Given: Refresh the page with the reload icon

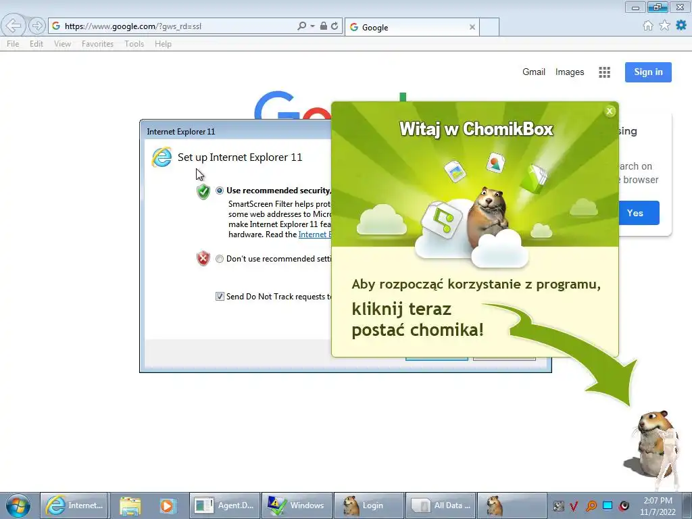Looking at the screenshot, I should (x=335, y=26).
